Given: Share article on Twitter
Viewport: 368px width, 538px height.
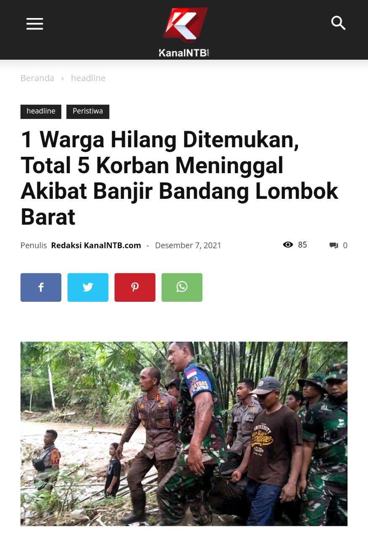Looking at the screenshot, I should [x=88, y=287].
